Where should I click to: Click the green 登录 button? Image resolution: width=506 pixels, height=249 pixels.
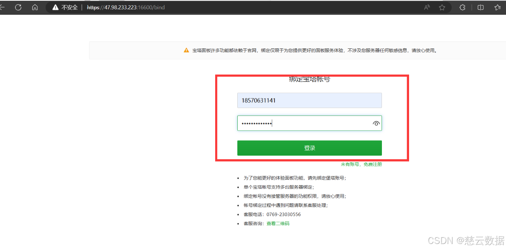coord(309,148)
